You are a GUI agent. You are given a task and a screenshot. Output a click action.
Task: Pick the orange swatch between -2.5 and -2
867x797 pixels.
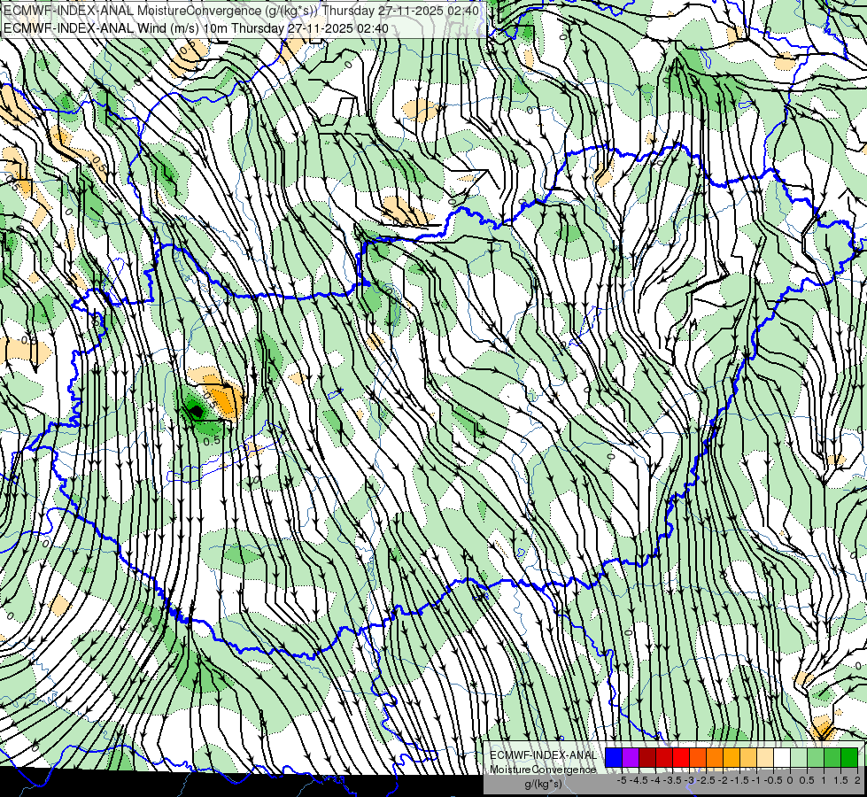[715, 757]
